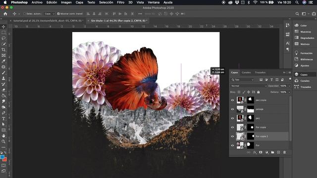Collapse the Capas panel with double arrows
Viewport: 317px width, 178px height.
point(284,73)
